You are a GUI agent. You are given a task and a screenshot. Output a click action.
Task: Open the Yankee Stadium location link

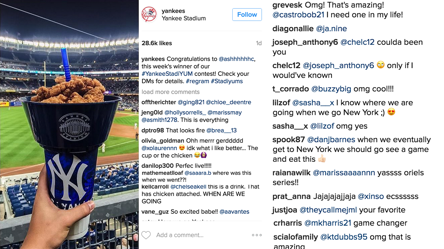[x=184, y=18]
